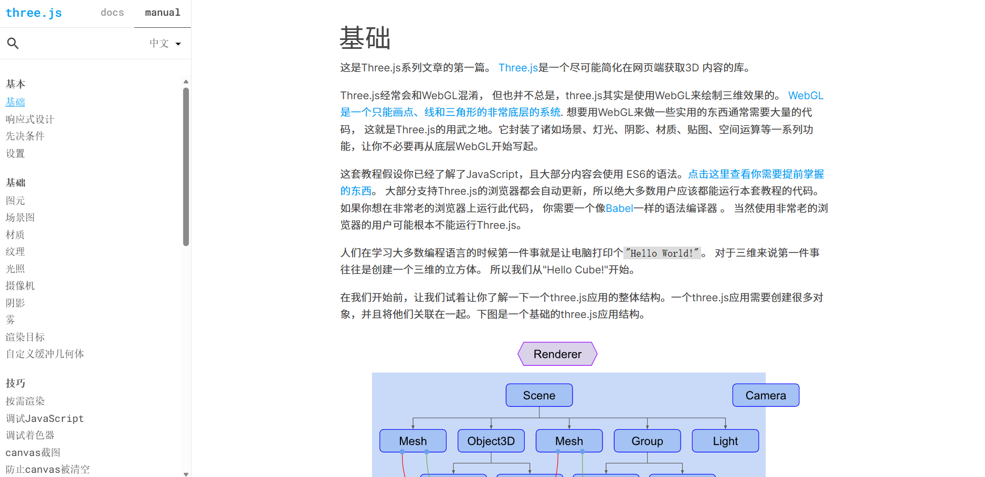The width and height of the screenshot is (985, 477).
Task: Open 调试JavaScript in the sidebar
Action: point(45,418)
